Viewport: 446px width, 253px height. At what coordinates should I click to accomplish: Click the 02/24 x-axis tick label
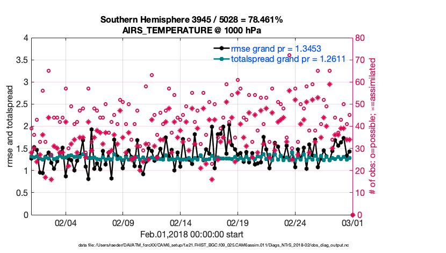point(295,222)
